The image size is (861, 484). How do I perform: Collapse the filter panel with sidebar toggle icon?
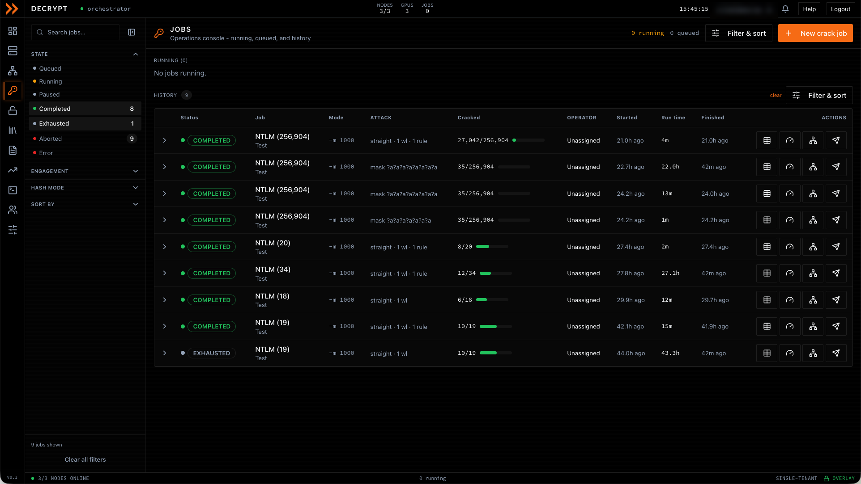132,32
